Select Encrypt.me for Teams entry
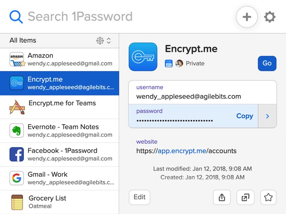This screenshot has height=214, width=286. point(59,107)
